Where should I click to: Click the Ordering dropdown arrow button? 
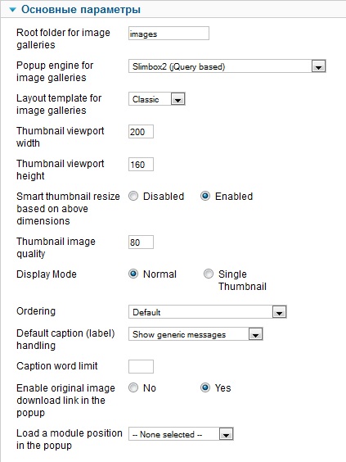(x=279, y=312)
